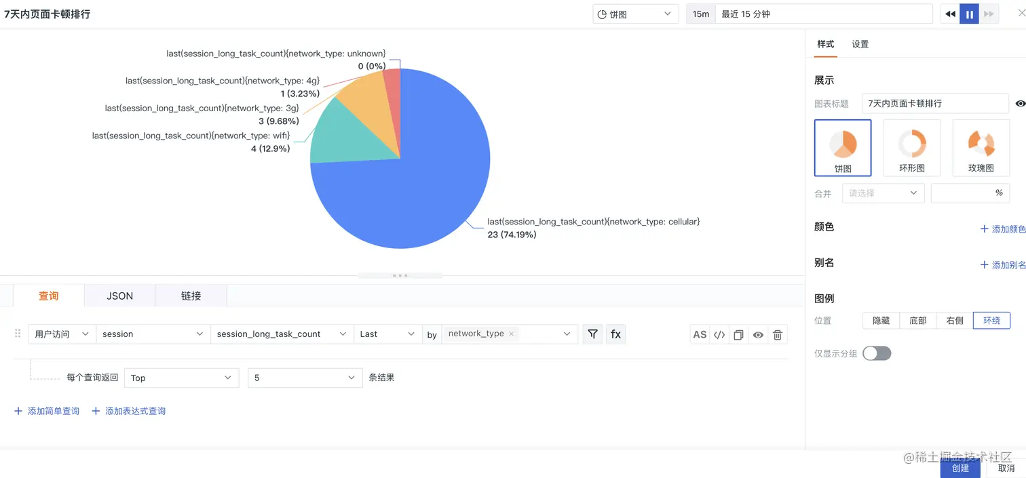Click 添加颜色 link

point(1004,229)
